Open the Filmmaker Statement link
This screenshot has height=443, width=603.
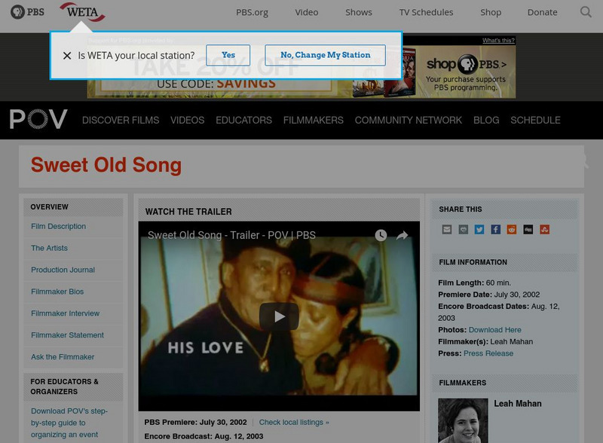[67, 335]
